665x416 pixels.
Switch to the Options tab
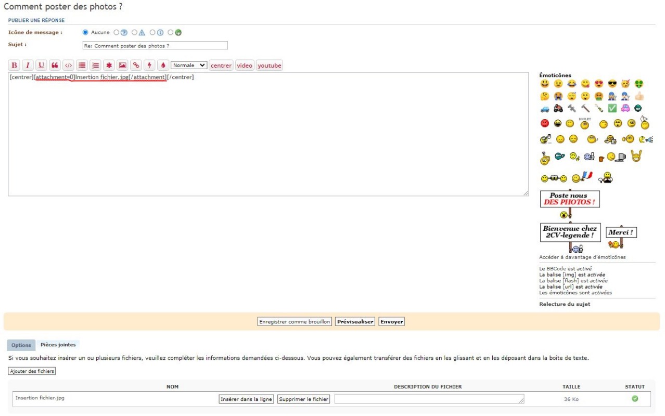coord(21,345)
